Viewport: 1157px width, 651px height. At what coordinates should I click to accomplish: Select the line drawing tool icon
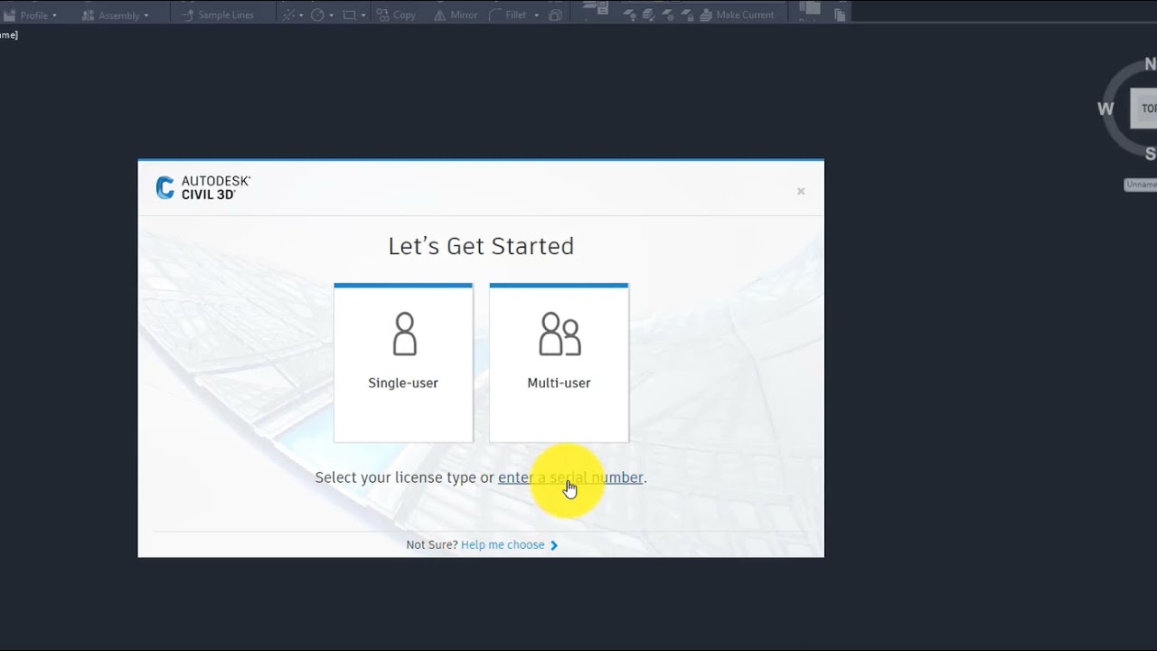pyautogui.click(x=288, y=15)
